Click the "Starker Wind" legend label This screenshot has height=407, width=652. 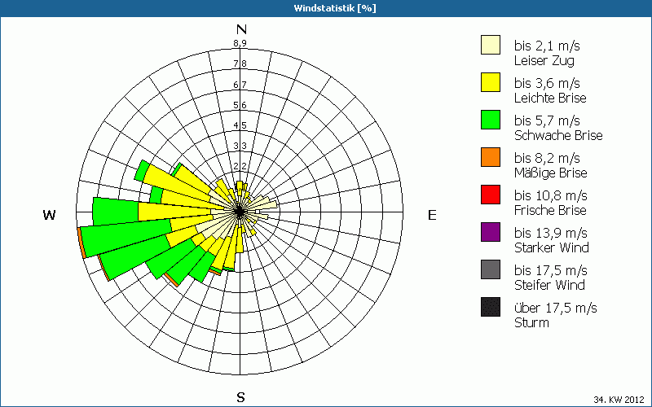point(552,247)
